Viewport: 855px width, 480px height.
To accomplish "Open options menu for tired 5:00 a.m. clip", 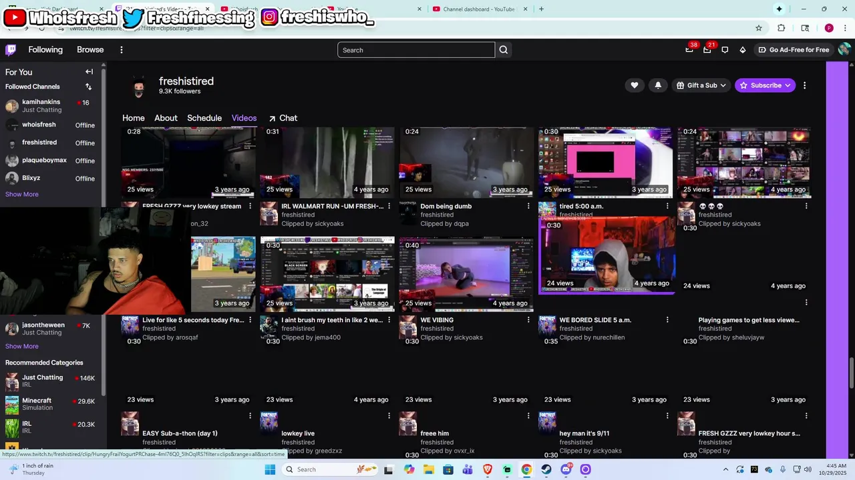I will (667, 206).
